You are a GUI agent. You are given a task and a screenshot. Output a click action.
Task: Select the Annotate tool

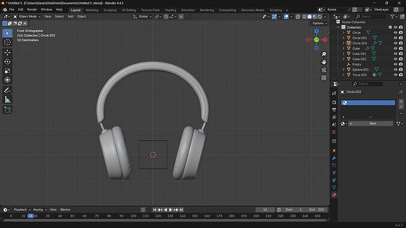click(7, 91)
